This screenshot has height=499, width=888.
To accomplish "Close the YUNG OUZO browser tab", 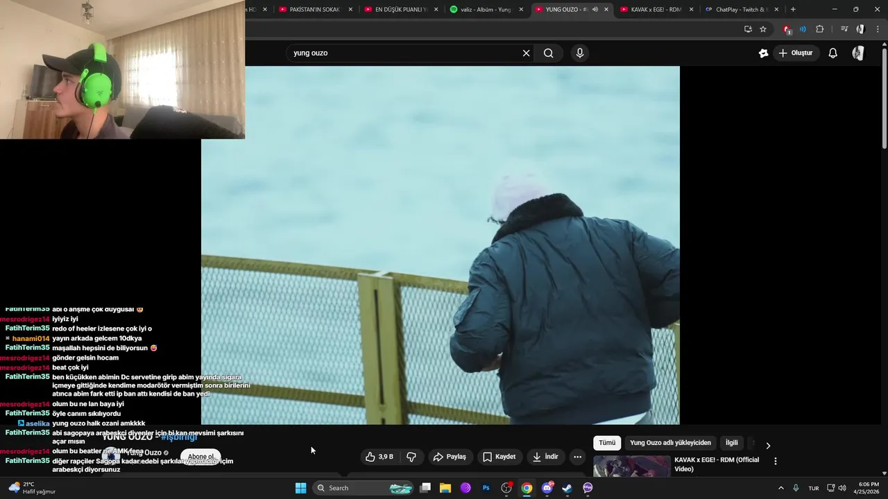I will (x=606, y=10).
